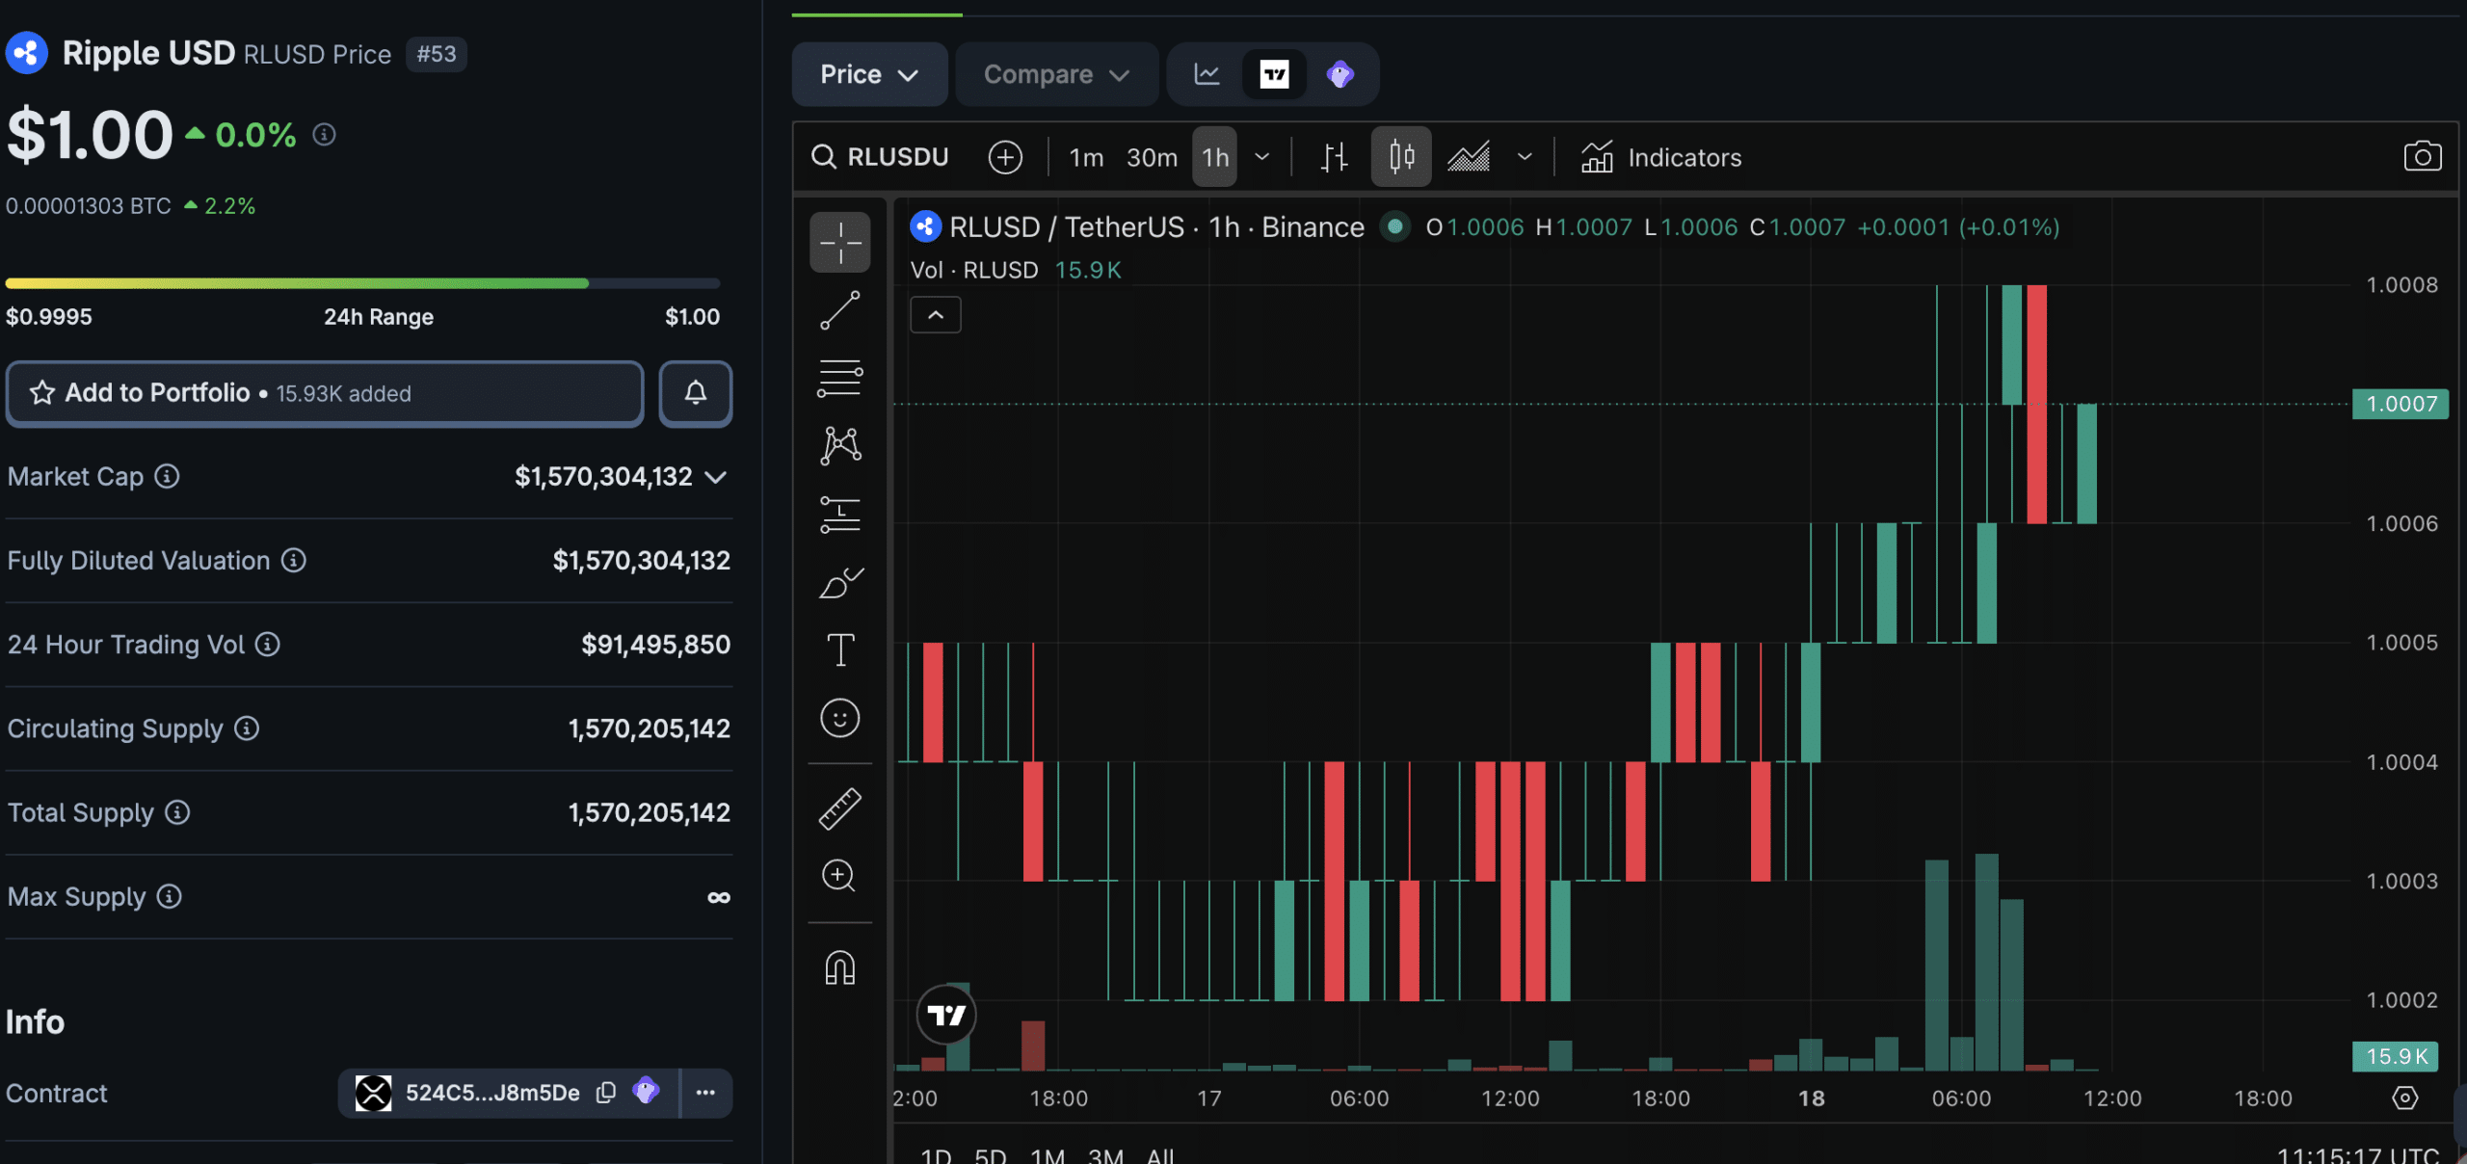Image resolution: width=2467 pixels, height=1164 pixels.
Task: Select the 30m interval
Action: (x=1152, y=157)
